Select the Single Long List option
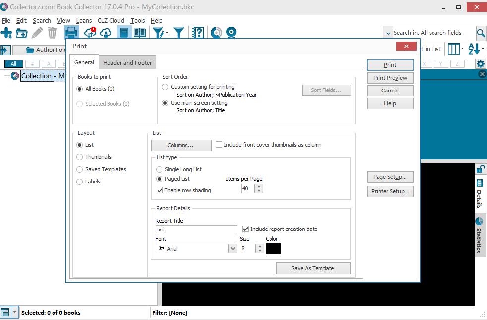The height and width of the screenshot is (320, 487). 160,169
